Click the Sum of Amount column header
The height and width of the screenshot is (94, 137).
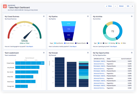tap(126, 59)
